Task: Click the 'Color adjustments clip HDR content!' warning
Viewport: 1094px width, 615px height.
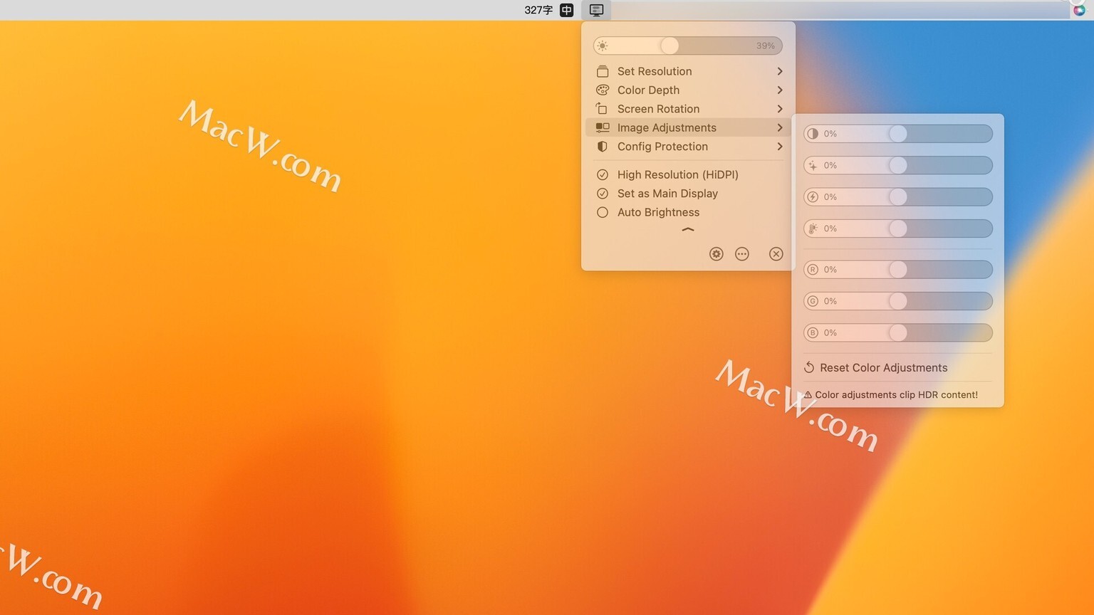Action: pyautogui.click(x=891, y=395)
